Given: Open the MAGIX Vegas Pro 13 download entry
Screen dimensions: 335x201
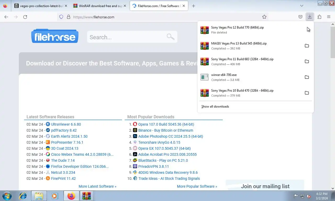Looking at the screenshot, I should tap(250, 46).
